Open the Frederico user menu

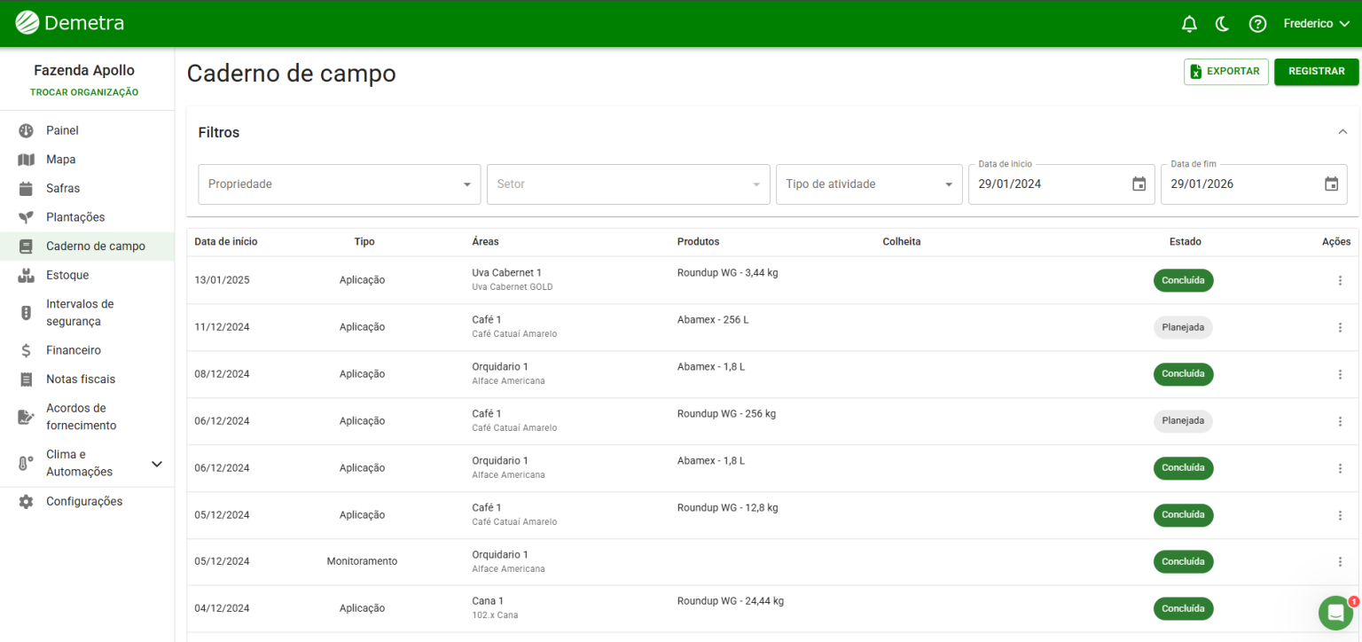[1316, 24]
